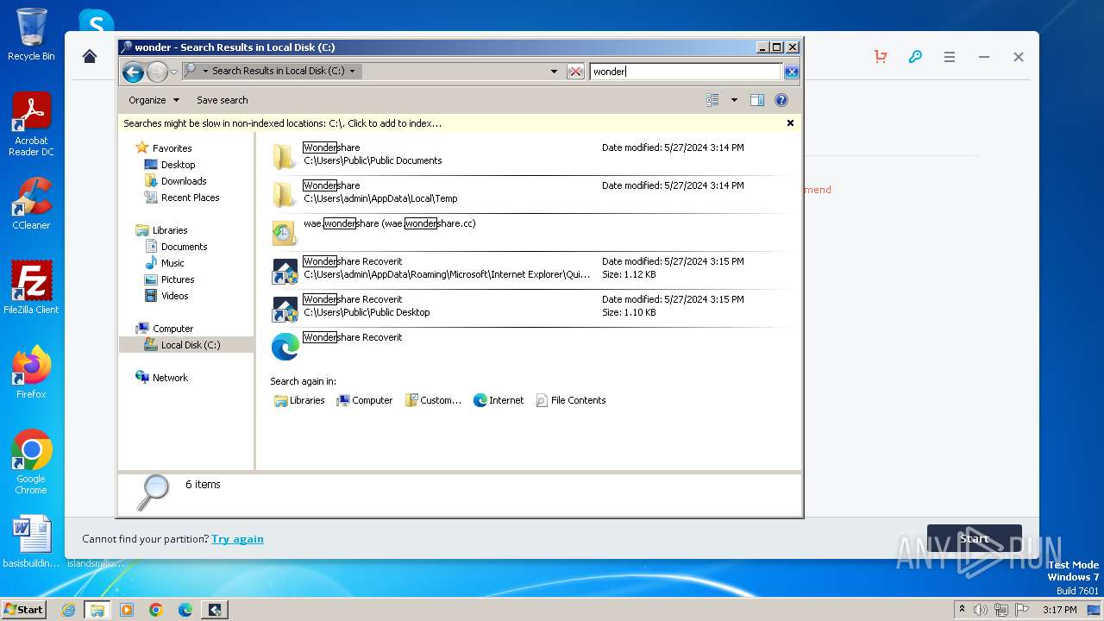Select wae.wondershare.cc result
Viewport: 1104px width, 621px height.
click(x=530, y=231)
